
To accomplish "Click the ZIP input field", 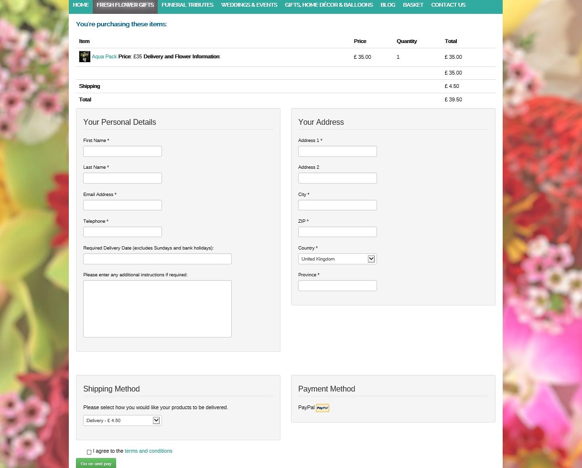I will 337,232.
